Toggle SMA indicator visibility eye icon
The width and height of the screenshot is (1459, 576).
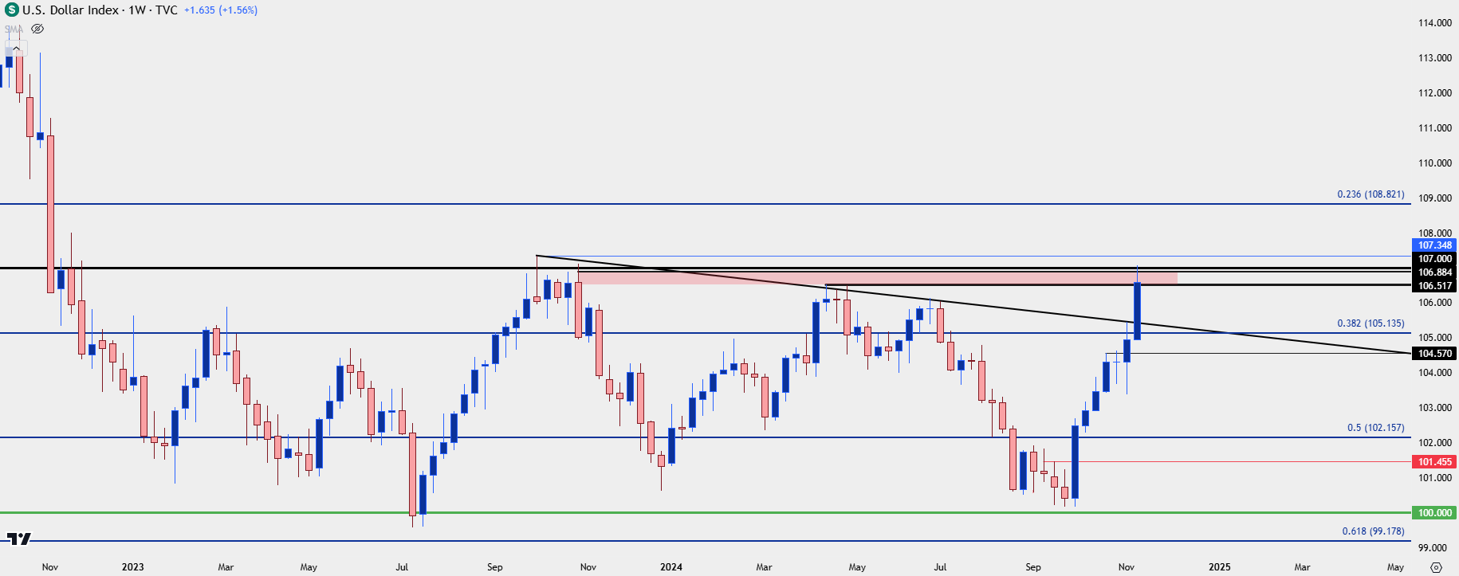tap(37, 29)
